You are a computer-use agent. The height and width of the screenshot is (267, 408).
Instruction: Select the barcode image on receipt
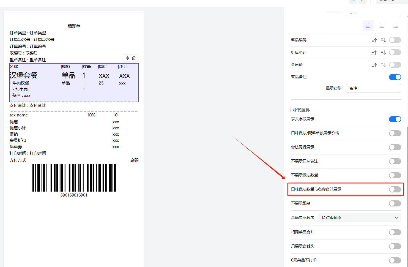pos(74,178)
